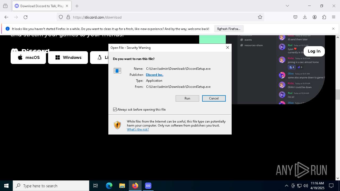Choose the macOS download button
340x191 pixels.
point(28,58)
